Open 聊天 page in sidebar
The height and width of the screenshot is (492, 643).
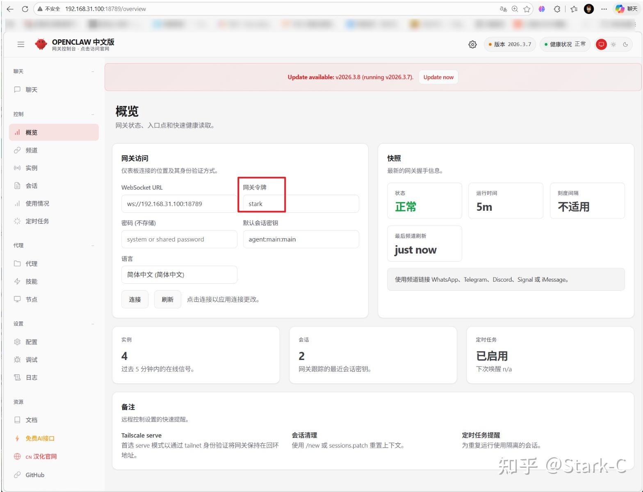(54, 90)
